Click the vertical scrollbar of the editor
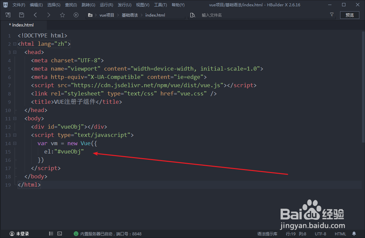 point(363,87)
